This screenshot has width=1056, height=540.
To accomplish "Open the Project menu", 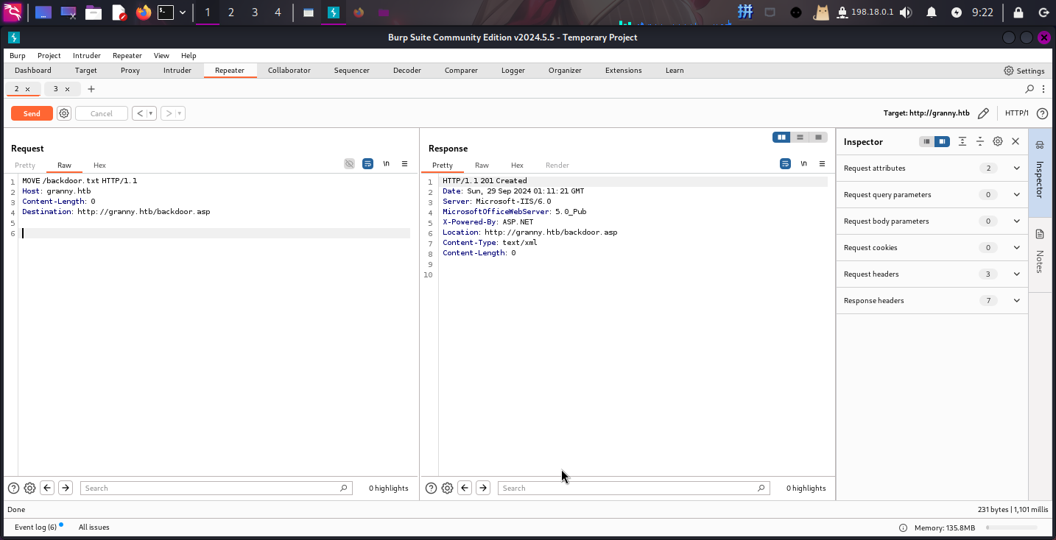I will (49, 55).
